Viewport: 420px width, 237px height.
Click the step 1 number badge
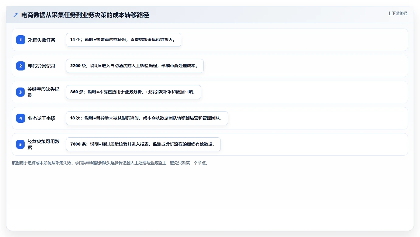coord(21,40)
